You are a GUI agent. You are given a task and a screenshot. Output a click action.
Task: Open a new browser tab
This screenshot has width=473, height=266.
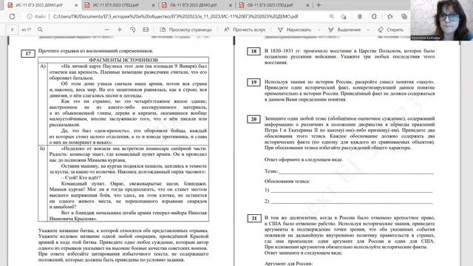click(319, 5)
